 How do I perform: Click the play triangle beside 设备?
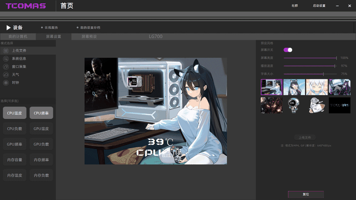(x=8, y=28)
